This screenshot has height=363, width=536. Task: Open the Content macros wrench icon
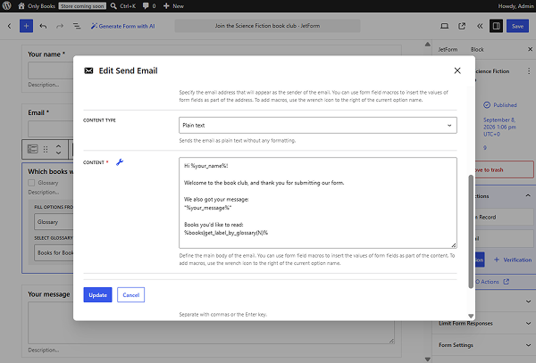120,162
